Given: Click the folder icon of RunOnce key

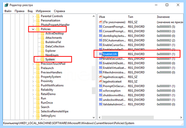Looking at the screenshot, I should pyautogui.click(x=38, y=103).
